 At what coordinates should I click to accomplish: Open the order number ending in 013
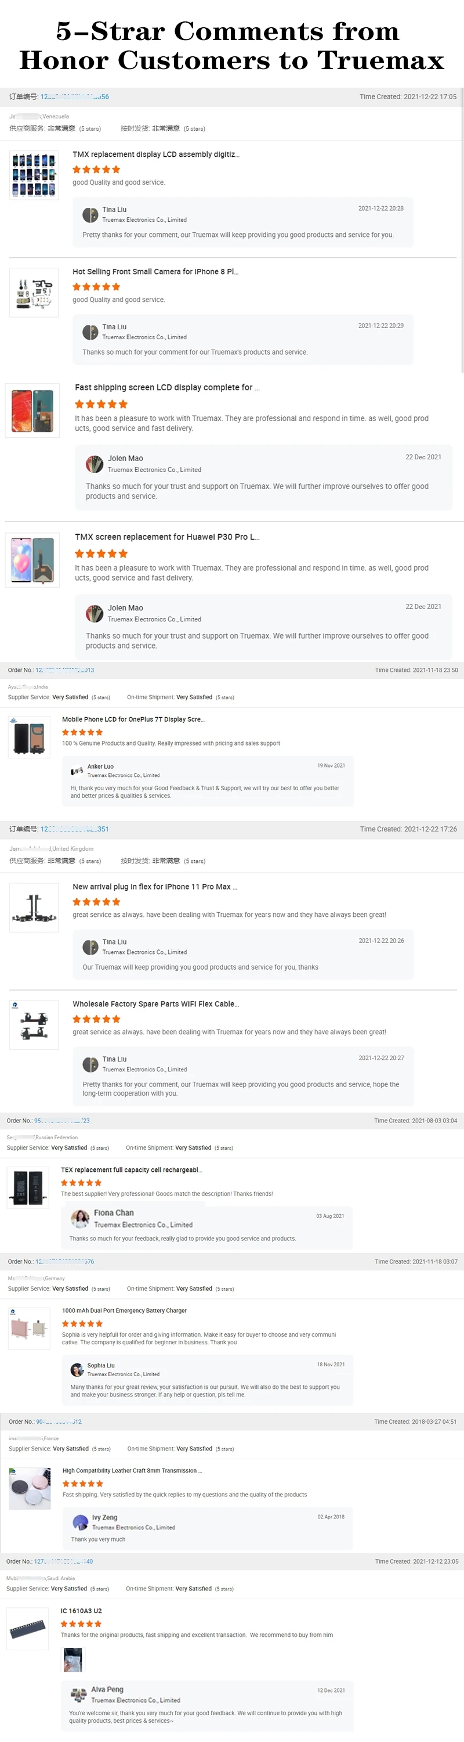tap(65, 670)
